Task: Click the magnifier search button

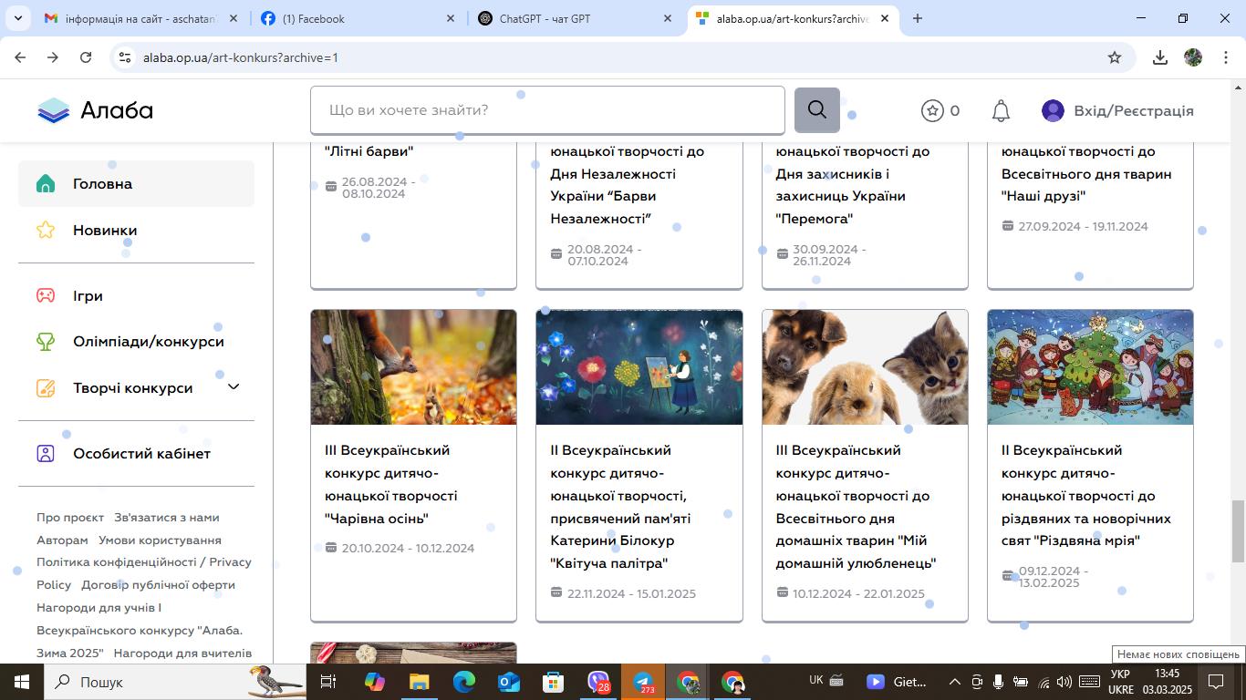Action: 816,110
